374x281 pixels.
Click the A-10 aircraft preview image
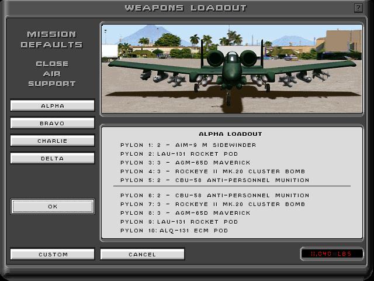tap(232, 69)
